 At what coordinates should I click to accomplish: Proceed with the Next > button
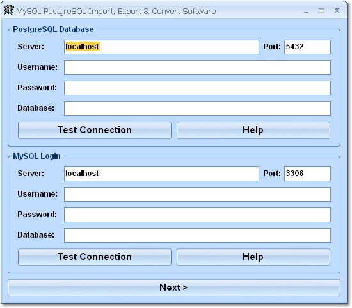[174, 288]
